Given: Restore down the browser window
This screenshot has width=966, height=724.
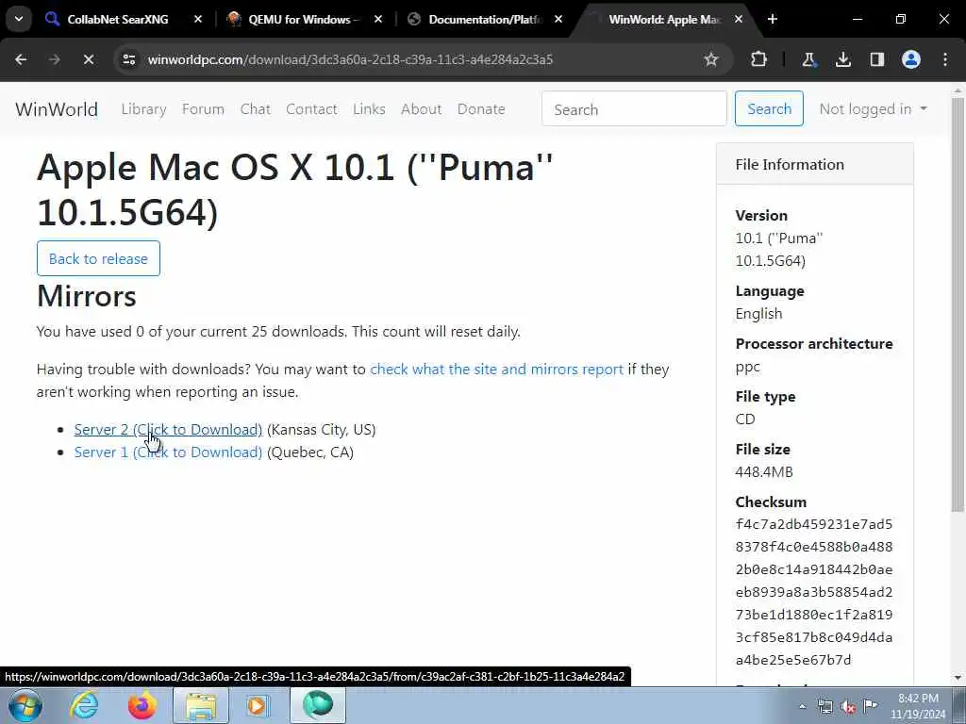Looking at the screenshot, I should (901, 19).
